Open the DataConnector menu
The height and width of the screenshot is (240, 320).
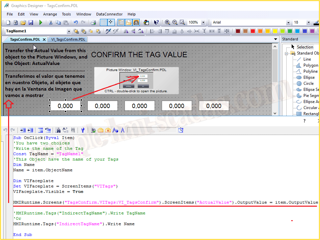pyautogui.click(x=109, y=14)
